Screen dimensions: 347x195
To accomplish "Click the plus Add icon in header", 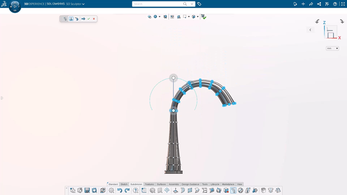I will [x=303, y=4].
